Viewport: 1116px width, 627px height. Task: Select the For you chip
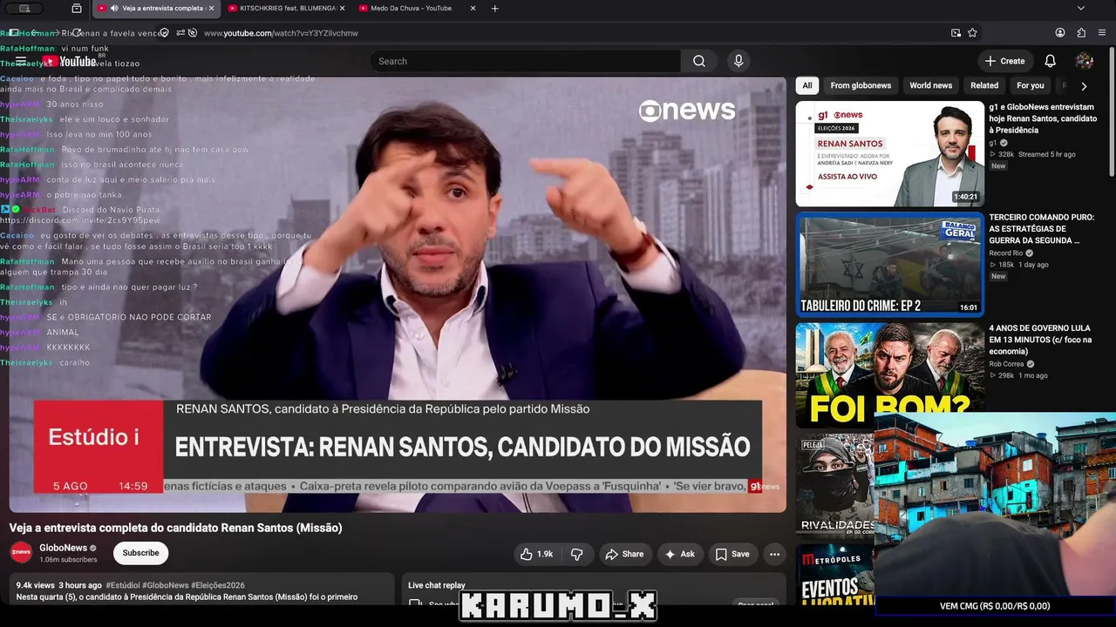pos(1030,85)
